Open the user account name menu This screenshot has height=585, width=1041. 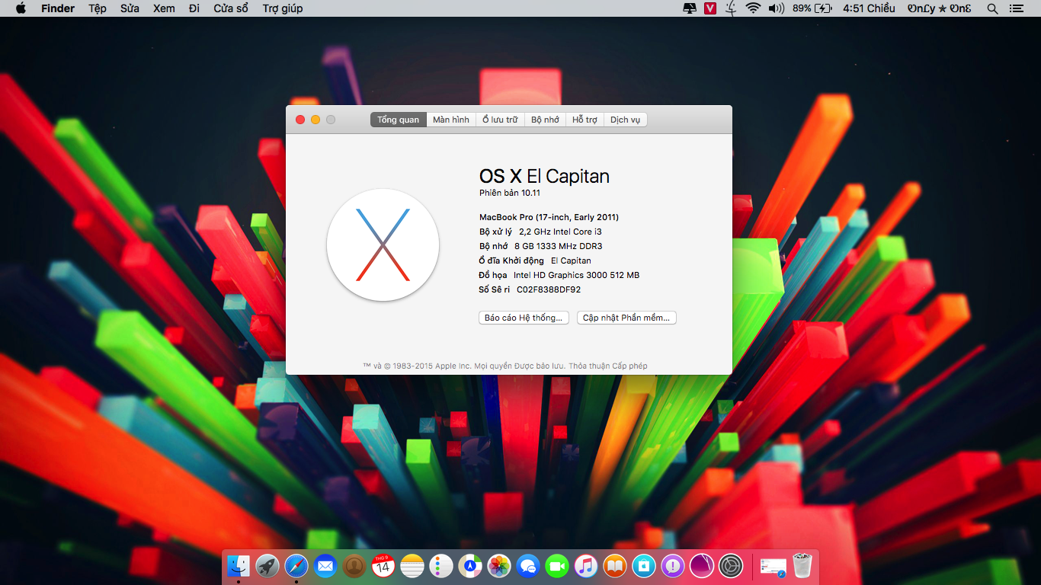(939, 8)
